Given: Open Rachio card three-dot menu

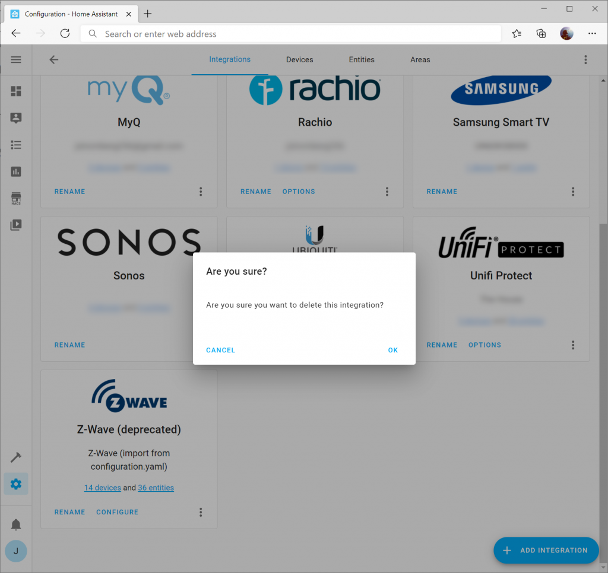Looking at the screenshot, I should [387, 192].
